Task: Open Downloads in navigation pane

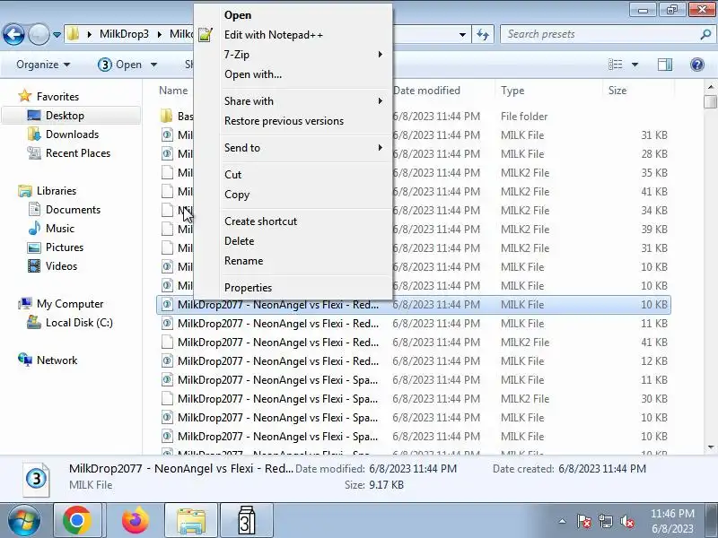Action: click(72, 134)
